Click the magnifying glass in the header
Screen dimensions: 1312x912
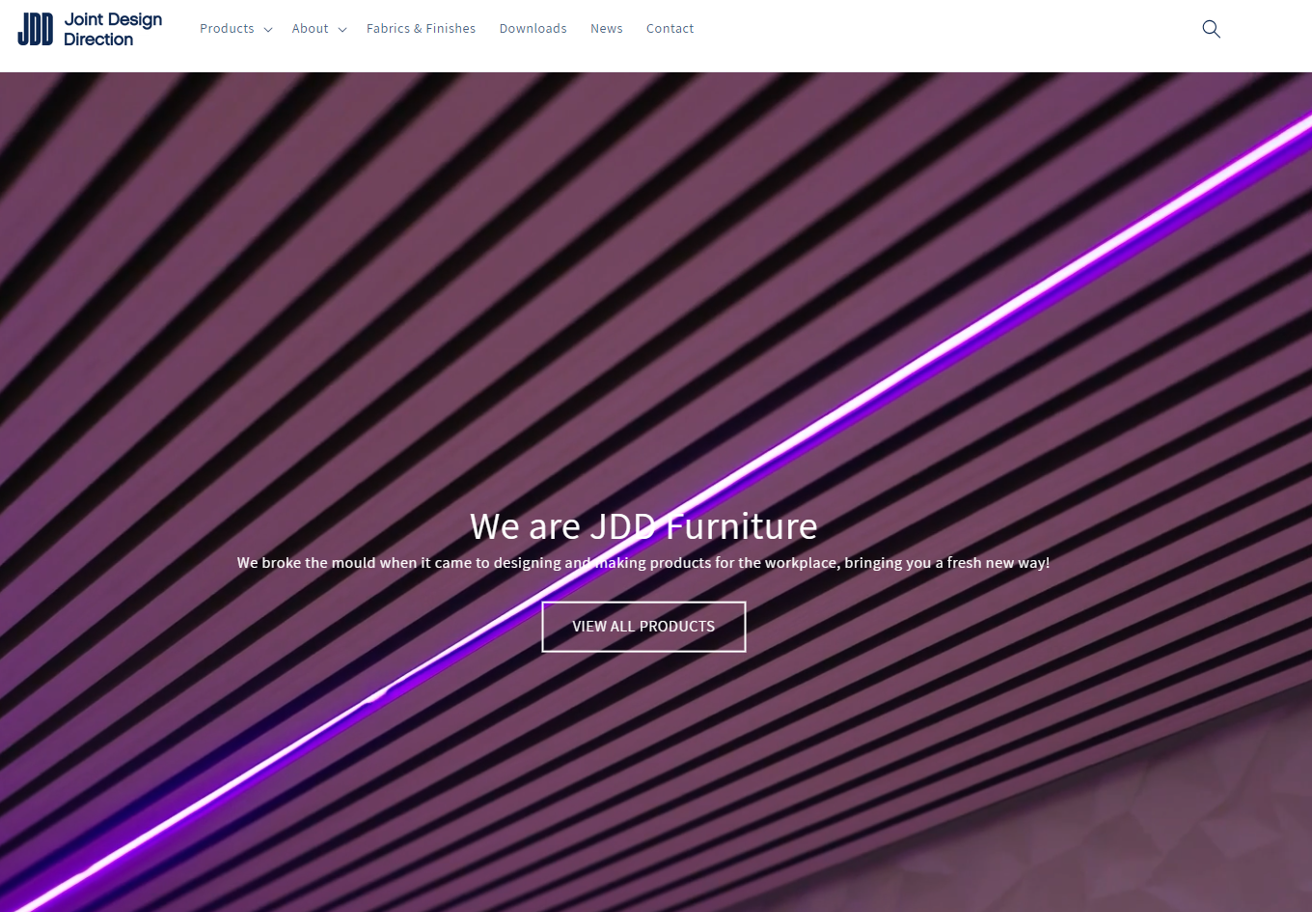coord(1211,29)
